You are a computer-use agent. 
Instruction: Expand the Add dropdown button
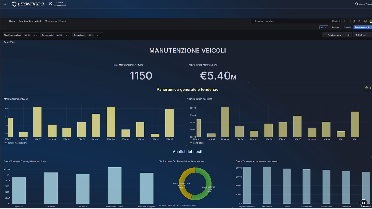(x=323, y=27)
